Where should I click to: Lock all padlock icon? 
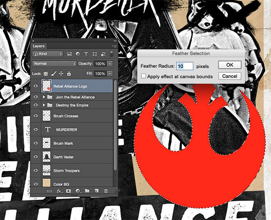point(69,74)
